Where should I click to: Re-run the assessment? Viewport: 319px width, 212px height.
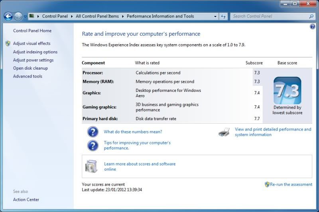291,184
